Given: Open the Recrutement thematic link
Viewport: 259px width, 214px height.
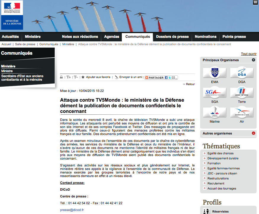Looking at the screenshot, I should click(x=216, y=184).
